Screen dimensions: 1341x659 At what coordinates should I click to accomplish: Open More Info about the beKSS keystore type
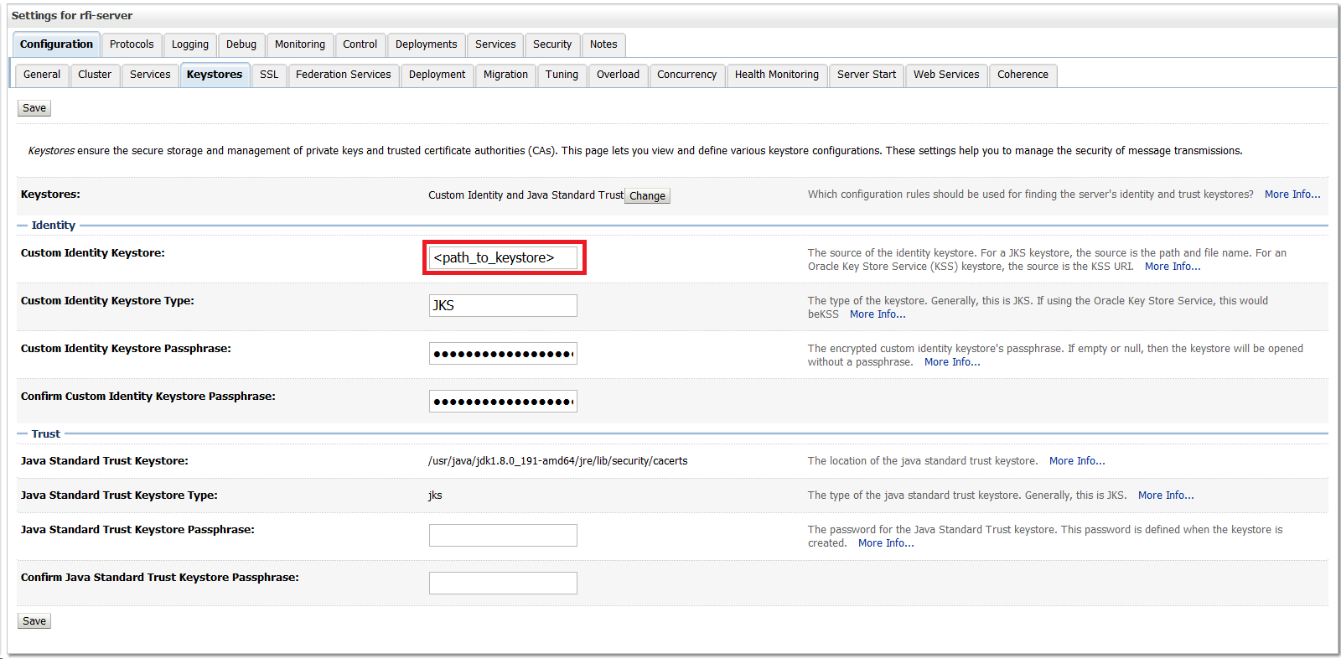pos(878,314)
